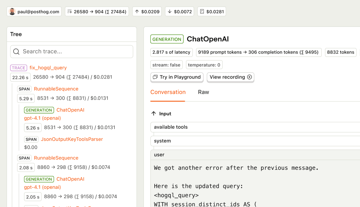The width and height of the screenshot is (360, 207).
Task: Click the $0.0281 total cost chip
Action: click(x=212, y=11)
